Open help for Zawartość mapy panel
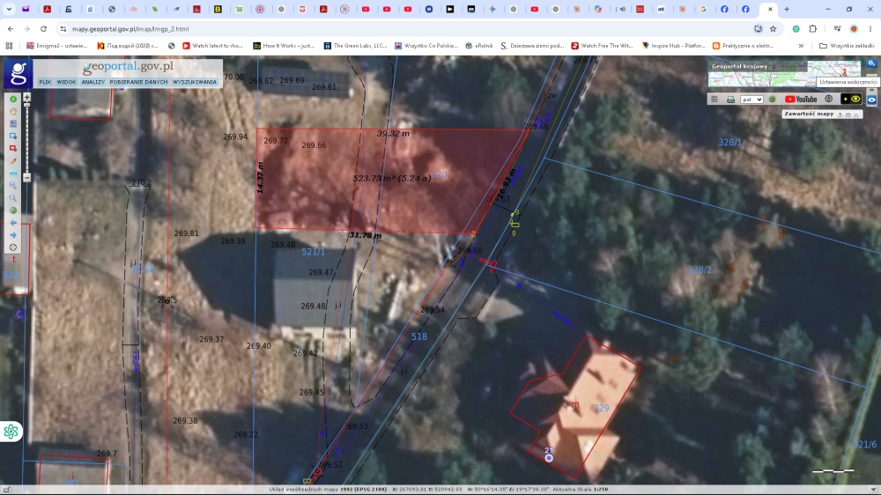Viewport: 881px width, 495px height. point(840,114)
